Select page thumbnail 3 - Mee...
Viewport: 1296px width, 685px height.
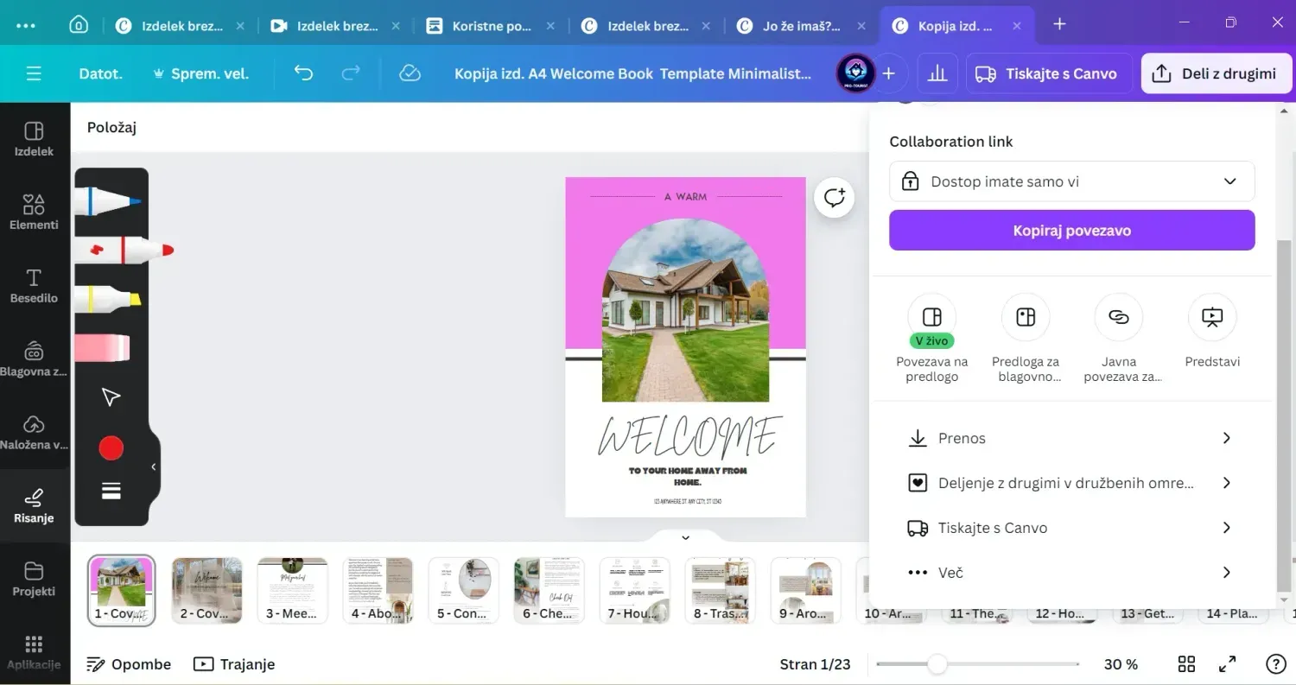(x=293, y=590)
